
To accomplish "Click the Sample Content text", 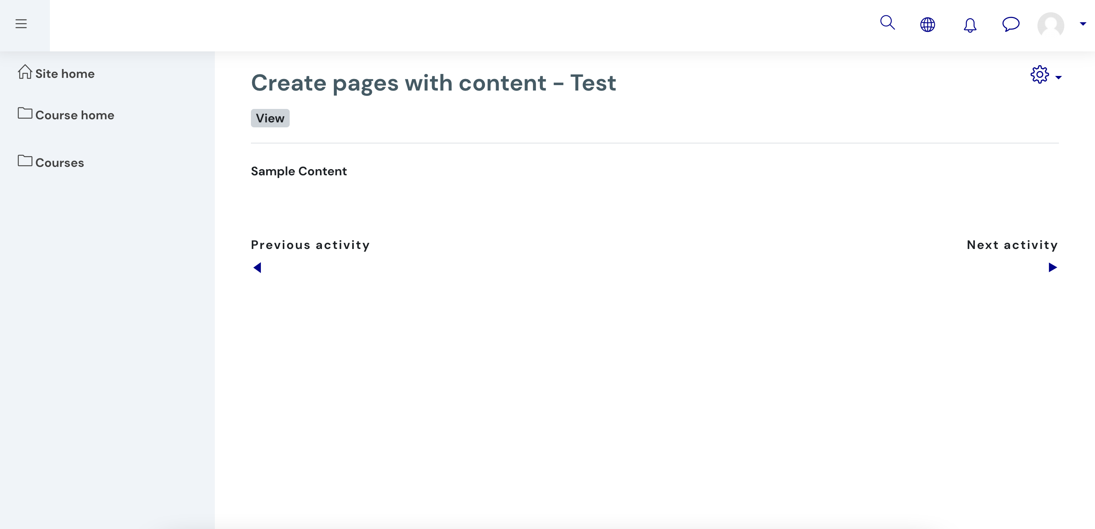I will pos(298,171).
